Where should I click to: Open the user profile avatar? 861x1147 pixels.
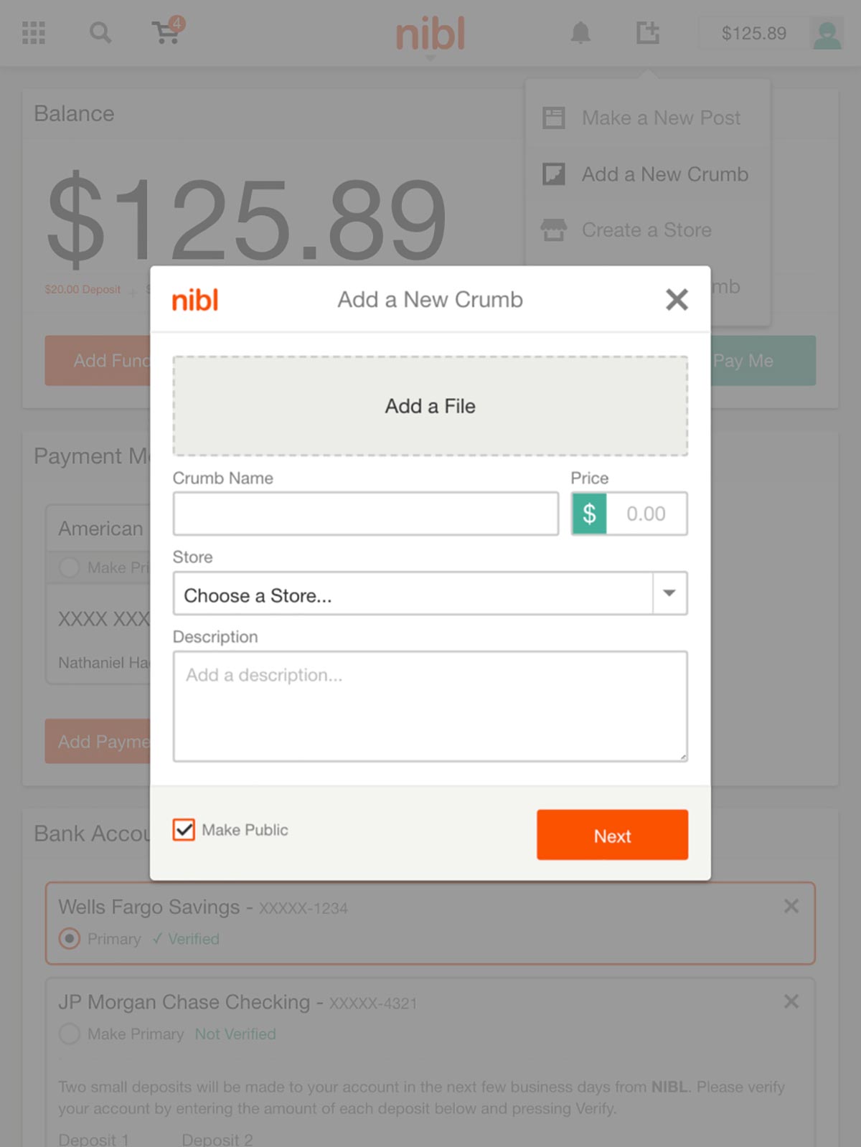coord(827,34)
